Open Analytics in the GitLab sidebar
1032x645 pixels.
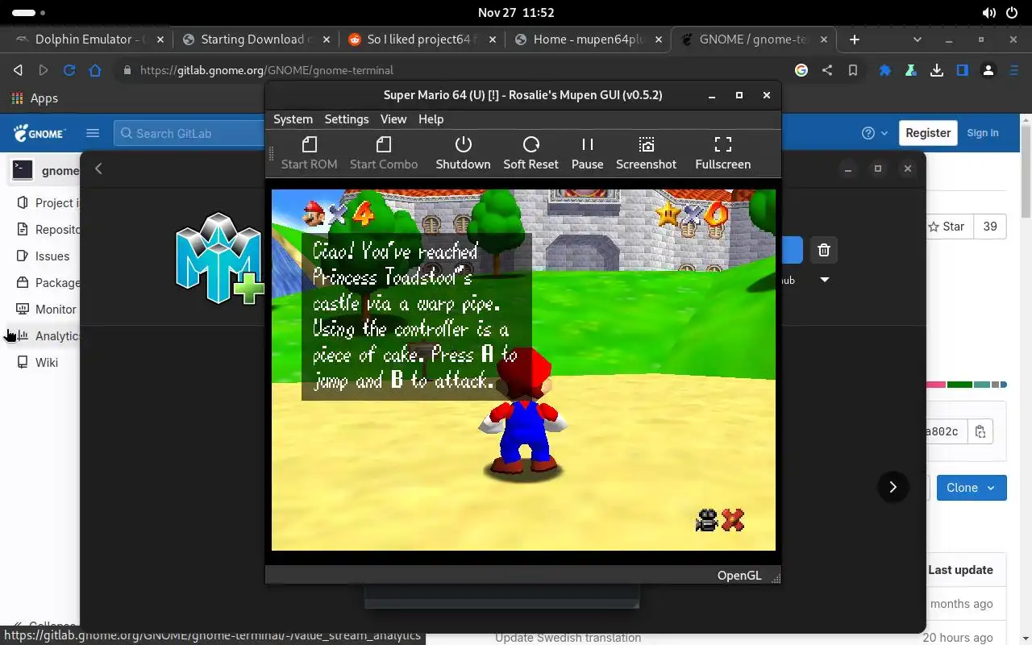48,335
